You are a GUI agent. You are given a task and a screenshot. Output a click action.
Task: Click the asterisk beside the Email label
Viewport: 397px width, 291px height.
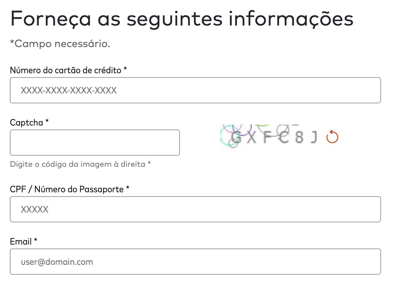click(35, 241)
